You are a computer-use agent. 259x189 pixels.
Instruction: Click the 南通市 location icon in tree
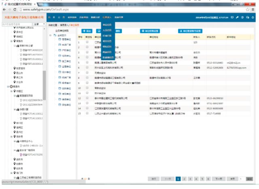[x=11, y=87]
